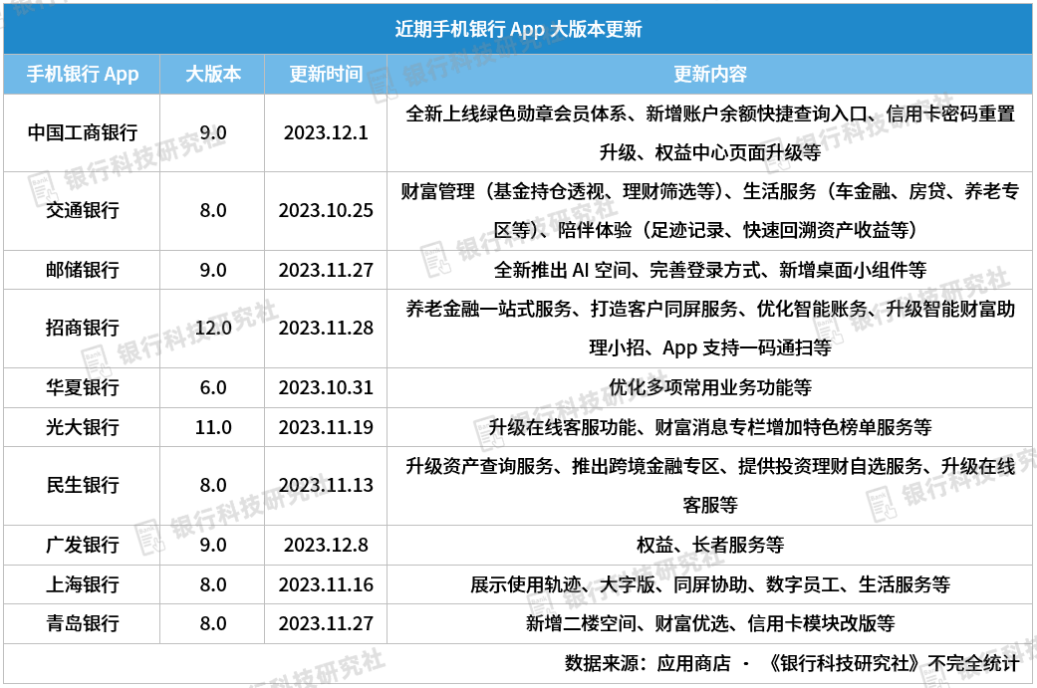The width and height of the screenshot is (1037, 688).
Task: Click the '招商银行' cell
Action: (83, 328)
